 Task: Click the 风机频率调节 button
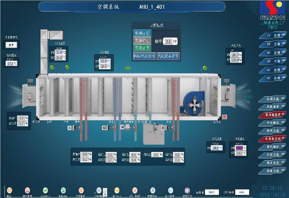coord(168,56)
